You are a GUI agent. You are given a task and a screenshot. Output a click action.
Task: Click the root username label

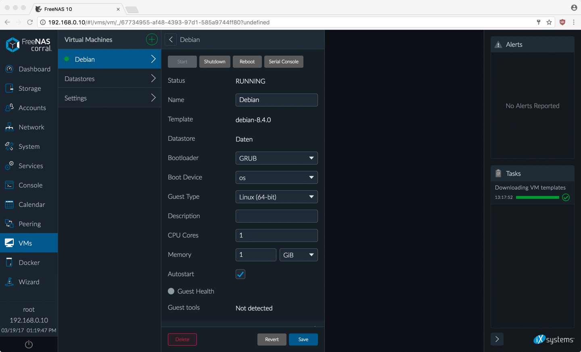[29, 309]
